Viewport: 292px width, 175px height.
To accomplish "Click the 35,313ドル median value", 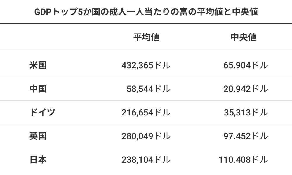I will point(246,112).
